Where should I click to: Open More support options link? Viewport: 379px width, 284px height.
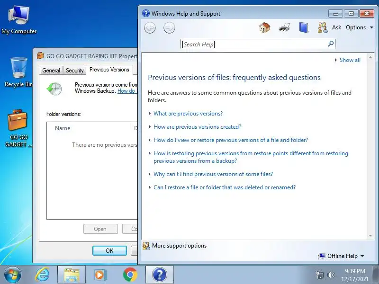(x=179, y=246)
